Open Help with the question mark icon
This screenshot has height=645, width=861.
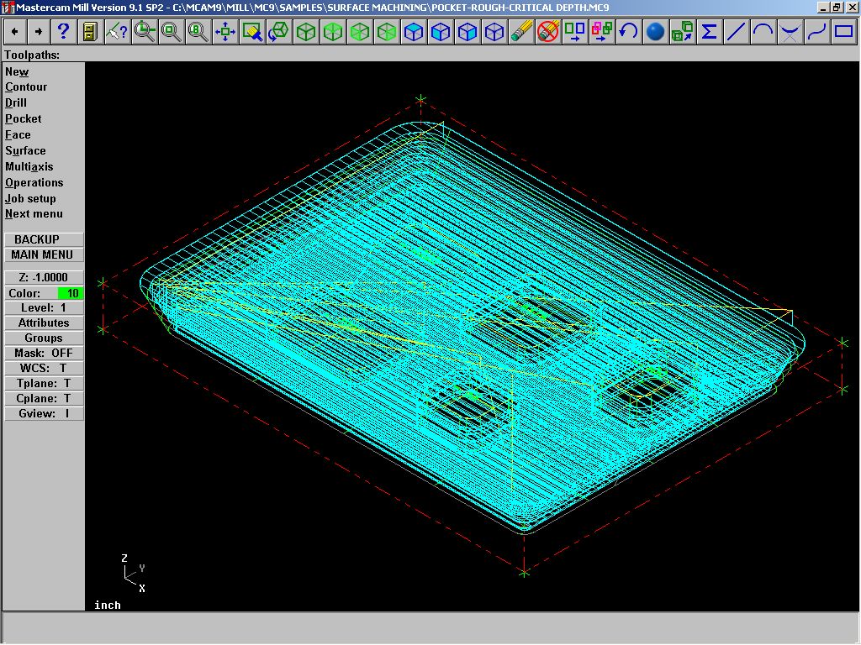coord(63,31)
